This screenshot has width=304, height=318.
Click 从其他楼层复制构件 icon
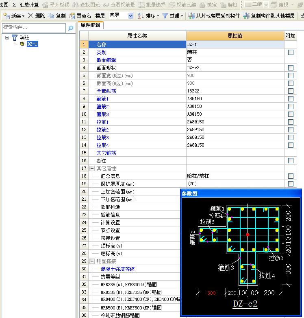point(191,16)
